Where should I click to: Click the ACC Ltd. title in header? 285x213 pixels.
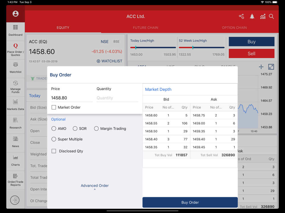136,16
